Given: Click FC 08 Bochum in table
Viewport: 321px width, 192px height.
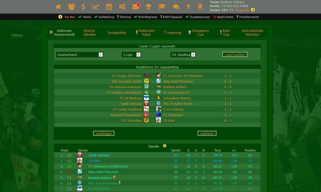Looking at the screenshot, I should coord(99,189).
